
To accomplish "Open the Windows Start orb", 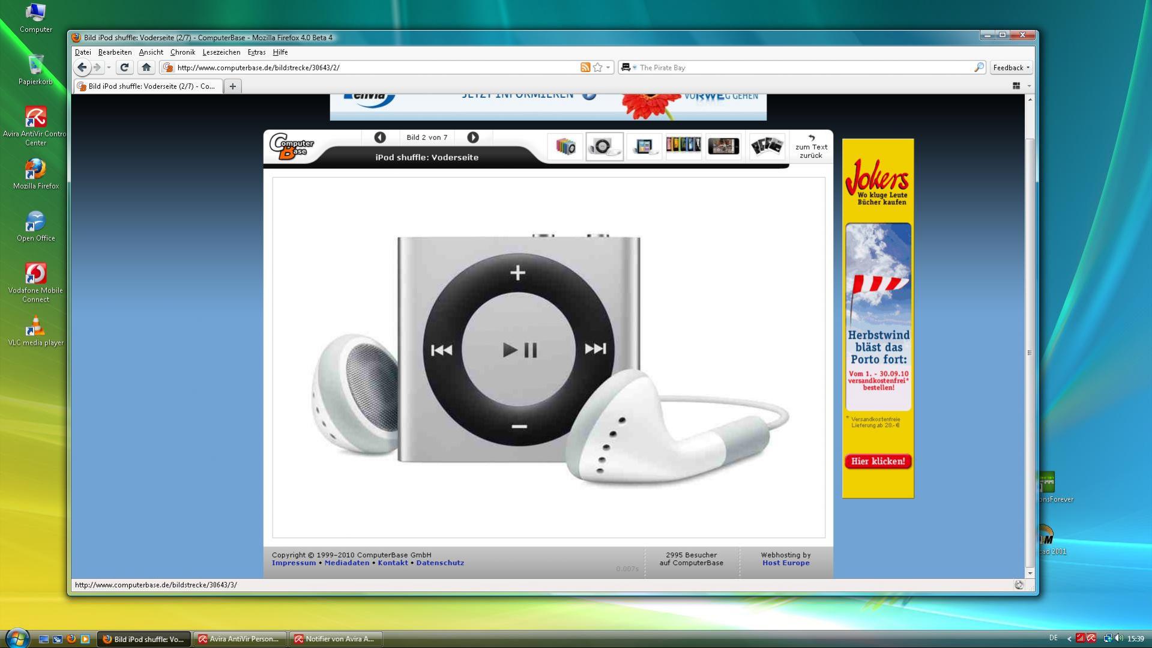I will click(17, 638).
